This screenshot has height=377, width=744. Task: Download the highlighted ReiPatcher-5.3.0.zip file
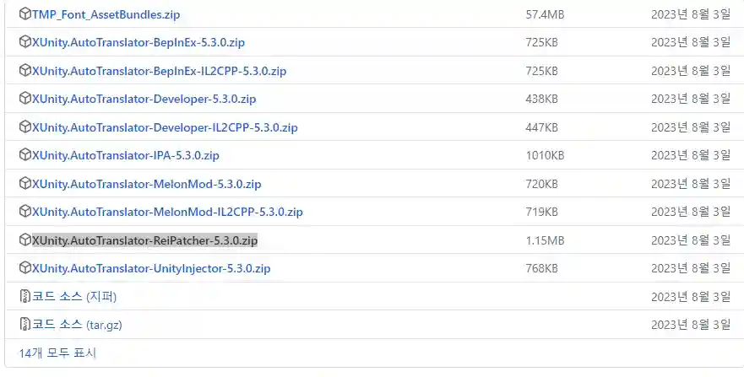[144, 240]
